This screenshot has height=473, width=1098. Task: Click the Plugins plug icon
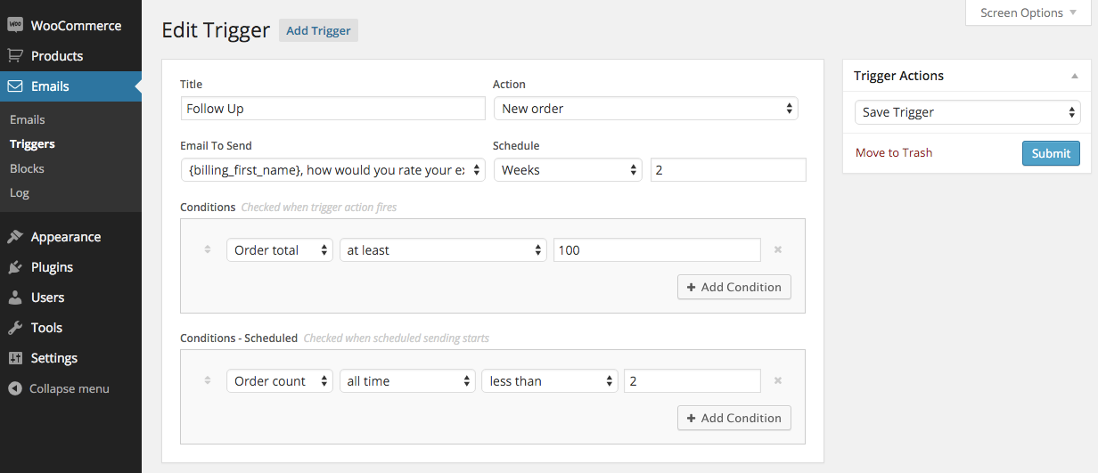coord(15,267)
